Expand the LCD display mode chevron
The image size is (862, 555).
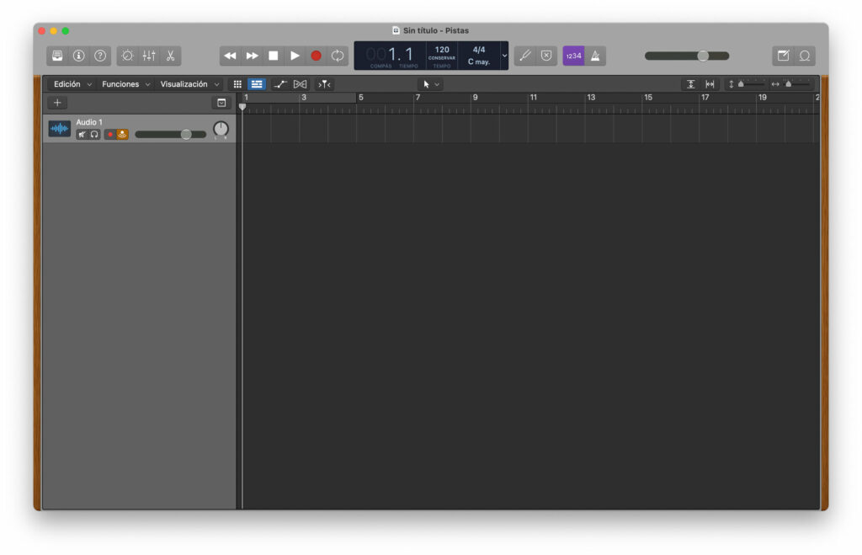[504, 56]
